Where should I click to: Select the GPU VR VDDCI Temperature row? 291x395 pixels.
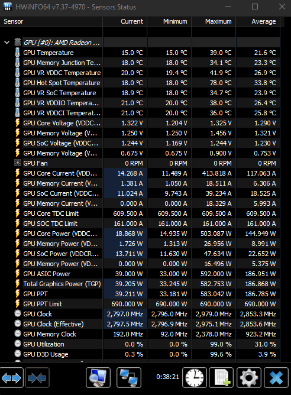[62, 113]
